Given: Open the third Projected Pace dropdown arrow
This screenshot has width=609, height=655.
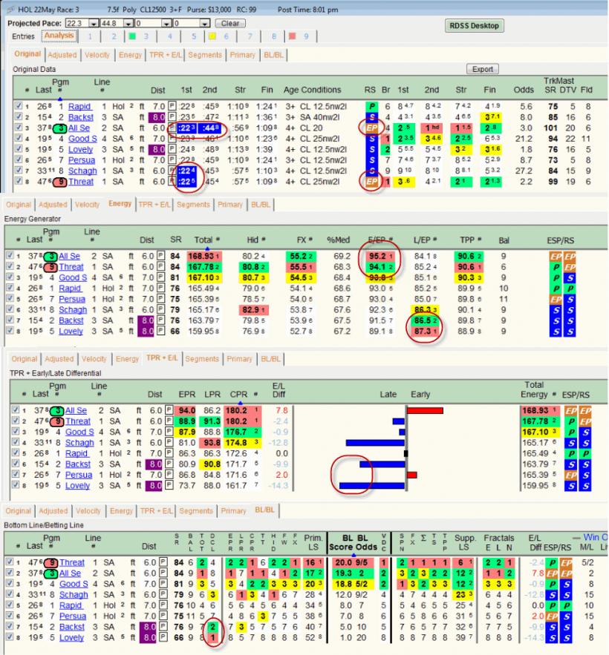Looking at the screenshot, I should click(166, 24).
